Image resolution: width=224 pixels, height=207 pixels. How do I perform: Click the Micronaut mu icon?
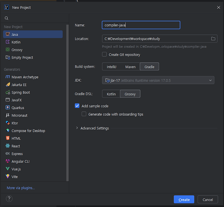tap(7, 115)
